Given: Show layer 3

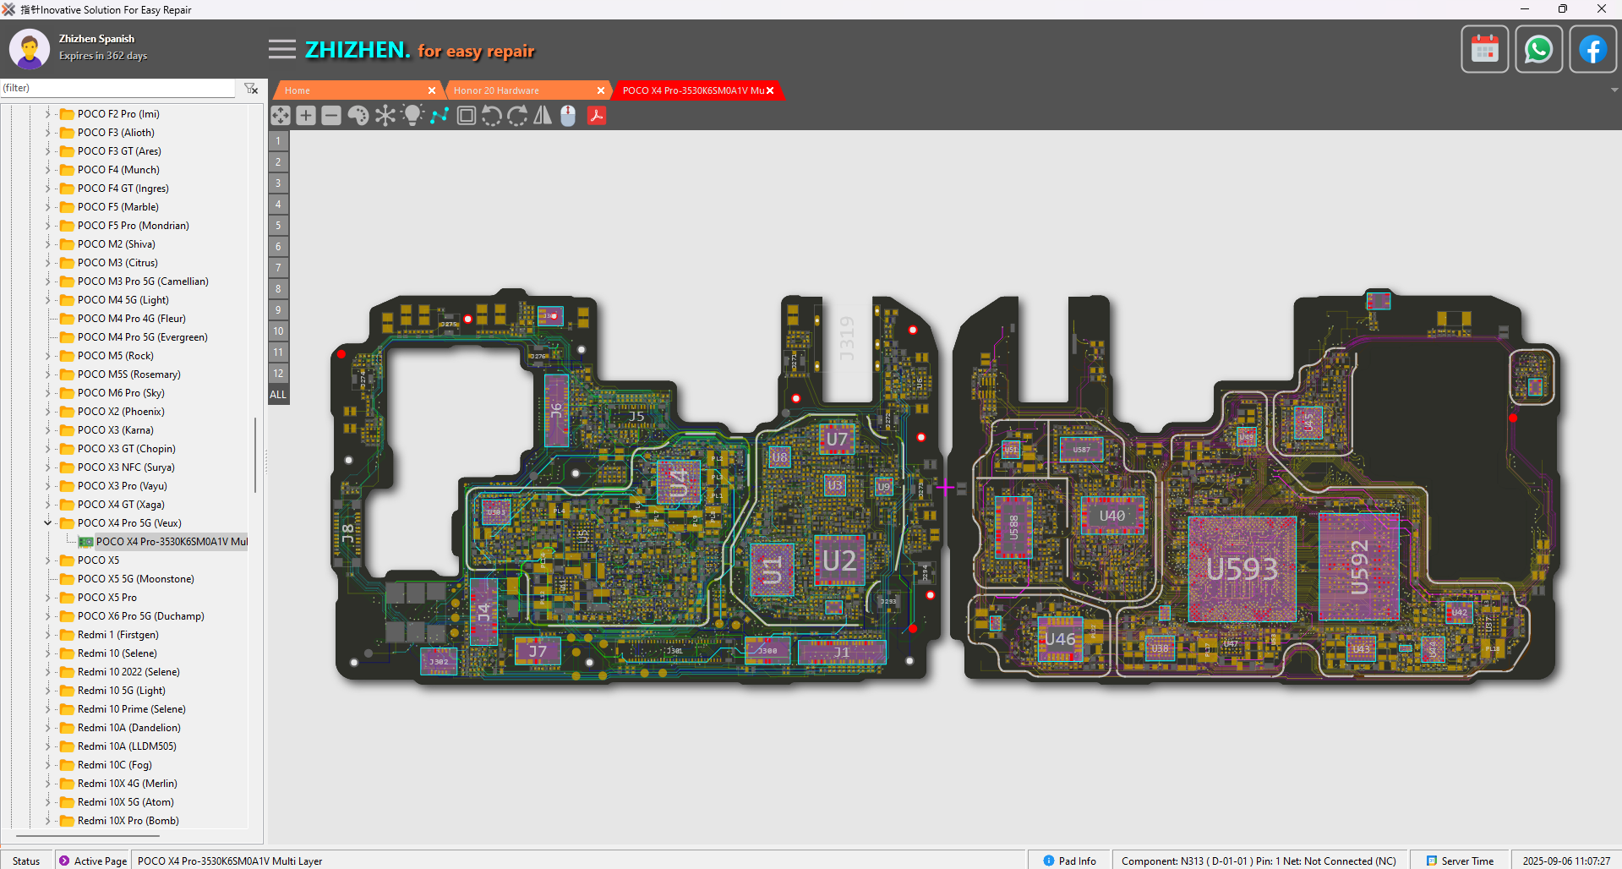Looking at the screenshot, I should click(278, 183).
